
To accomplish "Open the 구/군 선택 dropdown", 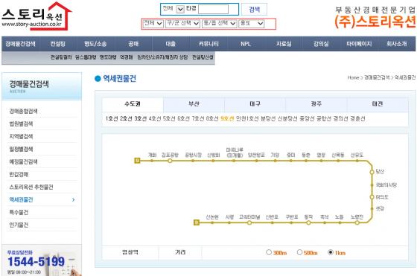I will pos(182,24).
